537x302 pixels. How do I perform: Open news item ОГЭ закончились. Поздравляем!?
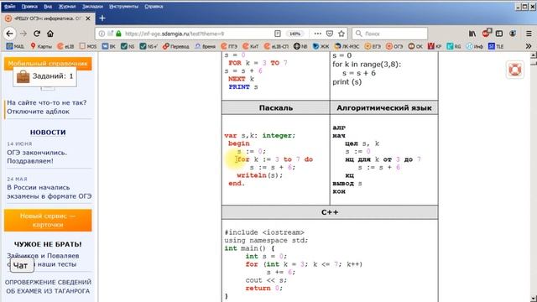click(x=37, y=157)
